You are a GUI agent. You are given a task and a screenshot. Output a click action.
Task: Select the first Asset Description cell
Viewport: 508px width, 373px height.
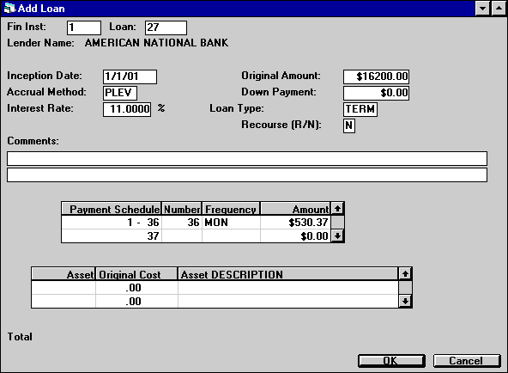pyautogui.click(x=288, y=288)
